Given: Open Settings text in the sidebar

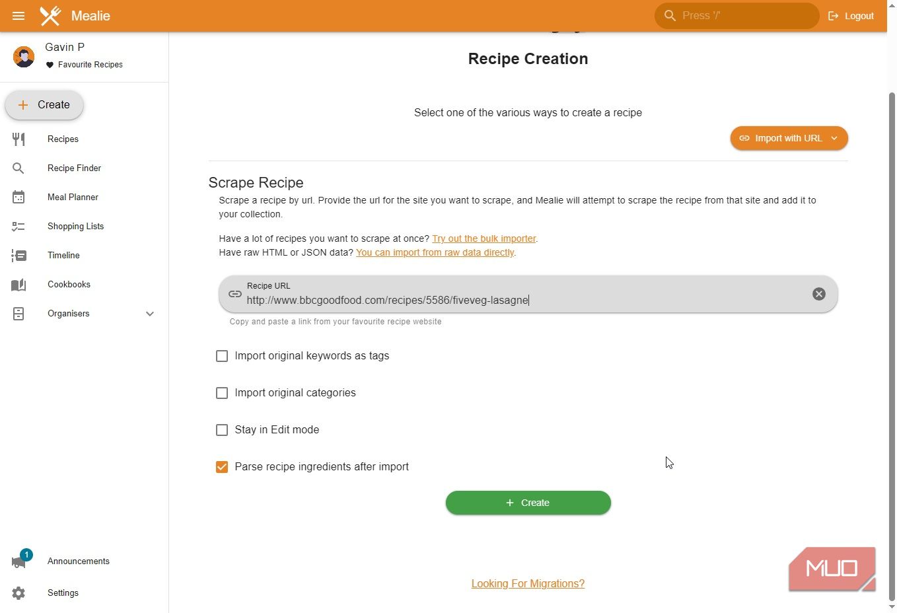Looking at the screenshot, I should tap(63, 593).
